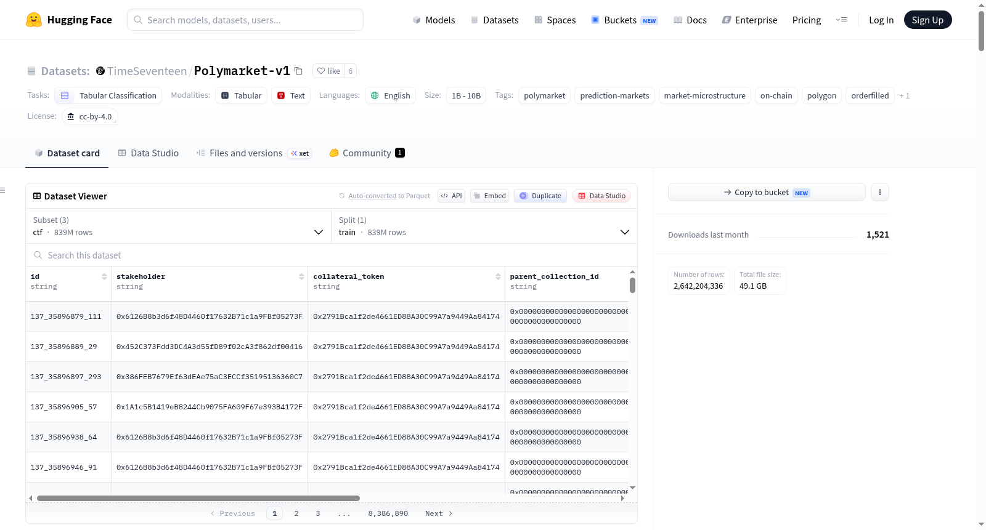Click the market-microstructure tag

pos(704,95)
